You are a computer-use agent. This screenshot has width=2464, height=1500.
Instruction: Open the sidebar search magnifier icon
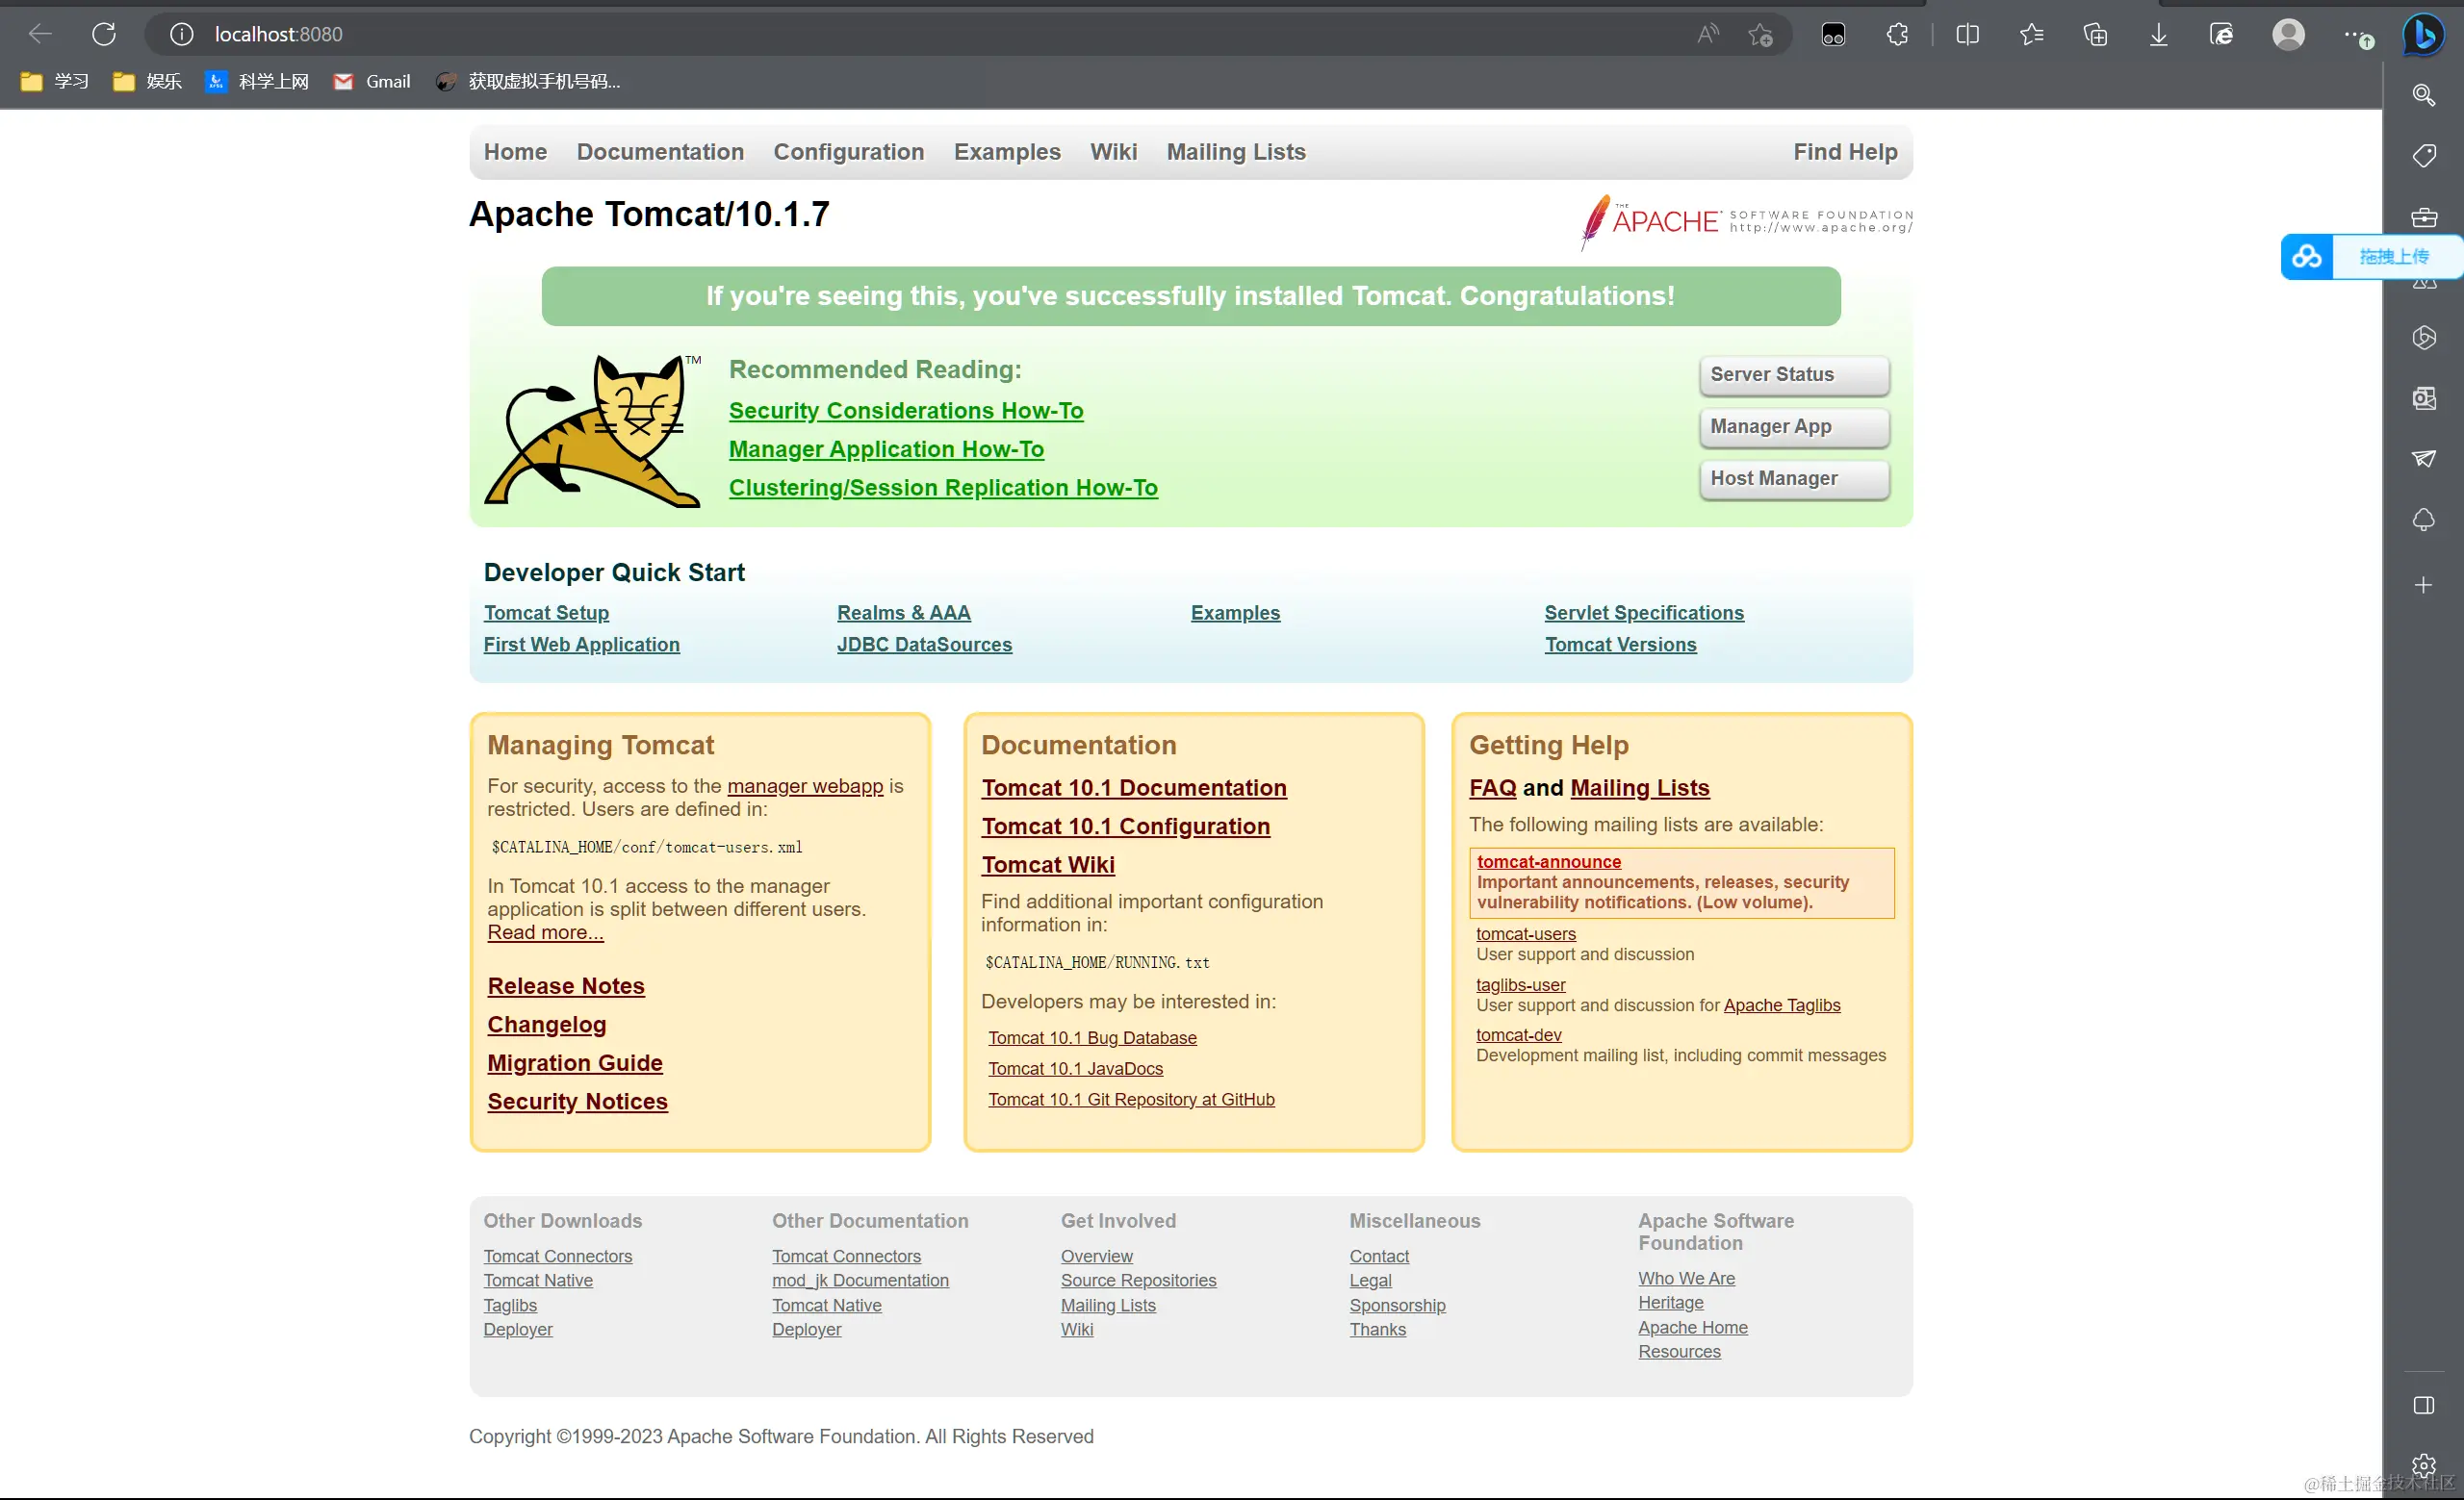click(2423, 95)
